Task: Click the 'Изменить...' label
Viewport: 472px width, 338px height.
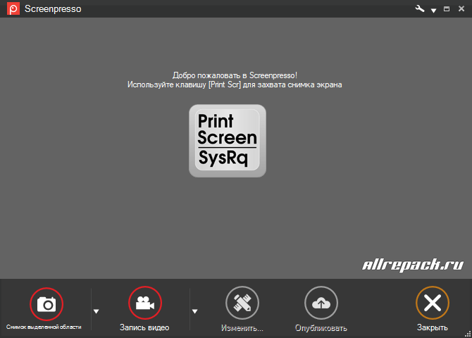Action: [x=242, y=327]
